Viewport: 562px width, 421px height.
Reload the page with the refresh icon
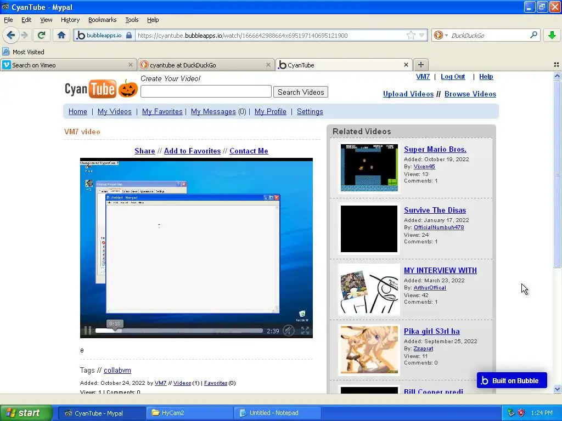41,35
